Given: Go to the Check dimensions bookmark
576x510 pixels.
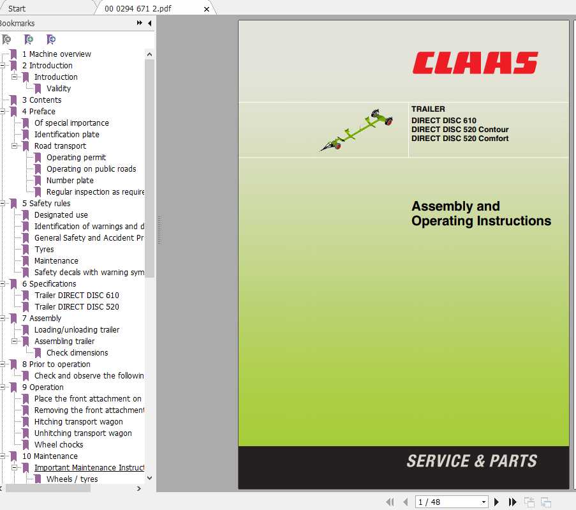Looking at the screenshot, I should [x=77, y=352].
